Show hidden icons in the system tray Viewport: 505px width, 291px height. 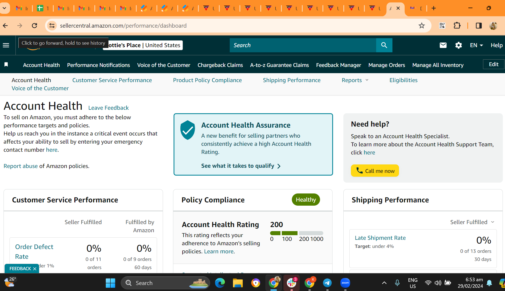[384, 283]
